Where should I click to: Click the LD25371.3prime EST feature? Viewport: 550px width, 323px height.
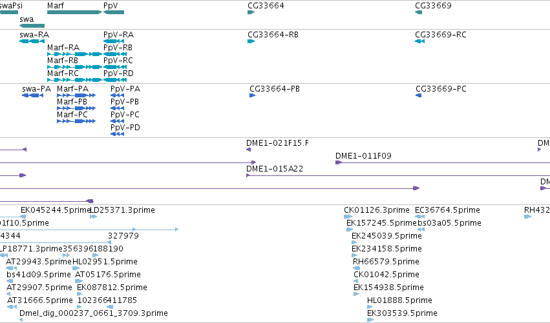pos(93,217)
